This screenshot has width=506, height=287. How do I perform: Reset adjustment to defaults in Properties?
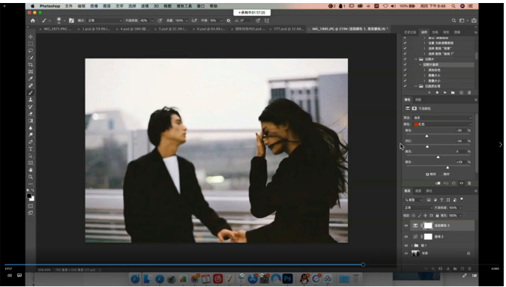(x=454, y=183)
